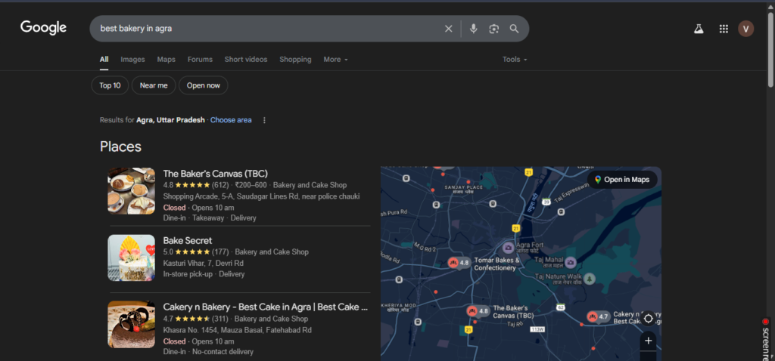Toggle the Top 10 filter chip

click(110, 85)
